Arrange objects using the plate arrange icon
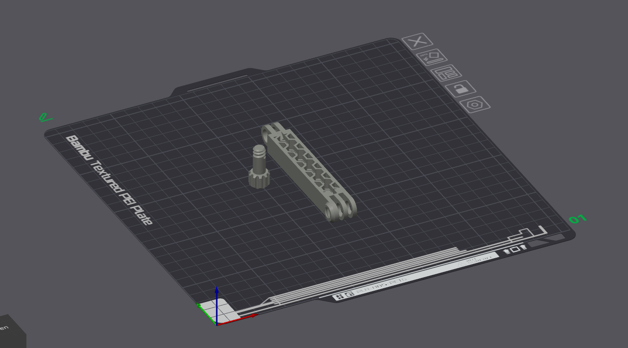The width and height of the screenshot is (628, 348). click(x=446, y=73)
